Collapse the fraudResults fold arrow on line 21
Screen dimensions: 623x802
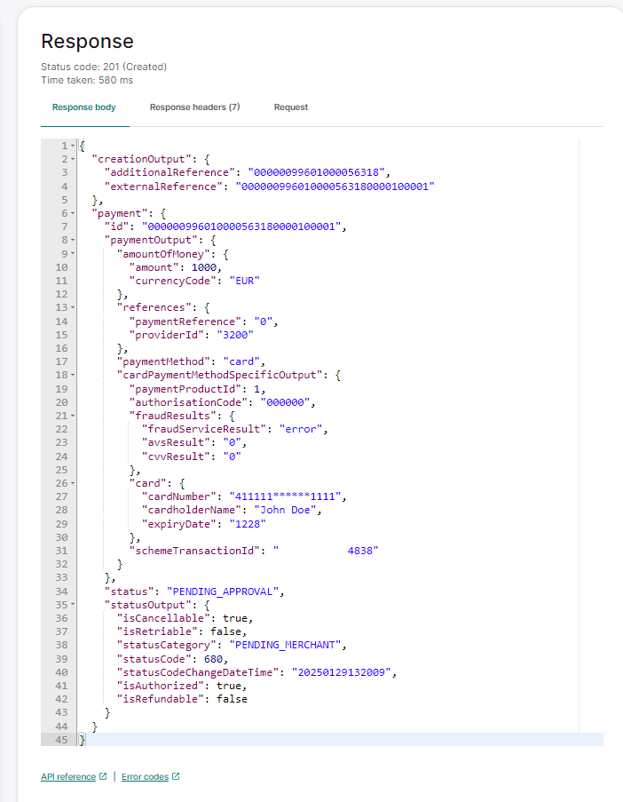(x=73, y=416)
